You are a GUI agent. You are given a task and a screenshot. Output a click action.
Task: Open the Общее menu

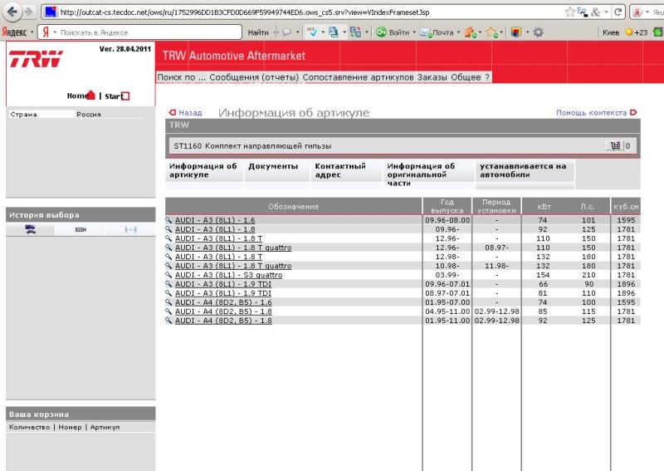pos(466,77)
